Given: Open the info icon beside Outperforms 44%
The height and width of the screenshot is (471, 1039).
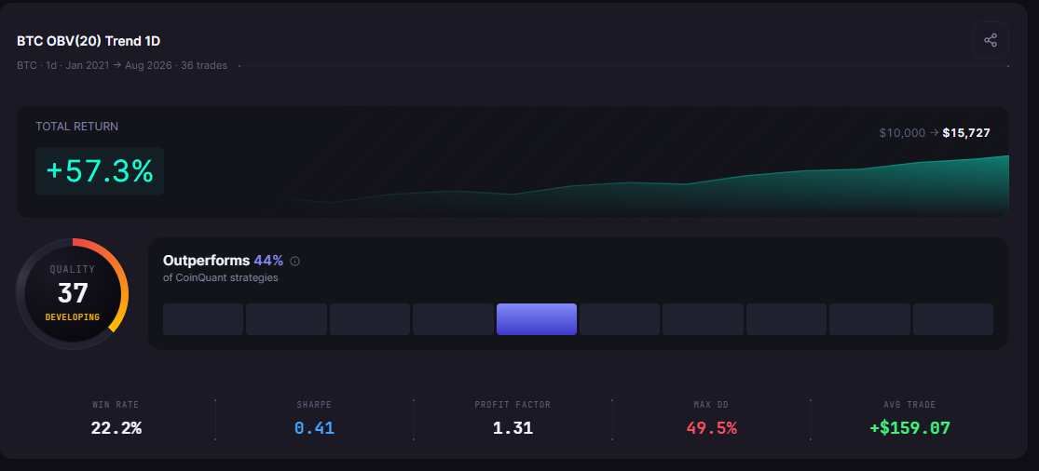Looking at the screenshot, I should click(294, 262).
